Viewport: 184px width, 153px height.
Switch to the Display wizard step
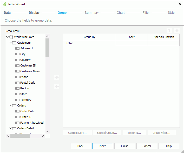[34, 13]
